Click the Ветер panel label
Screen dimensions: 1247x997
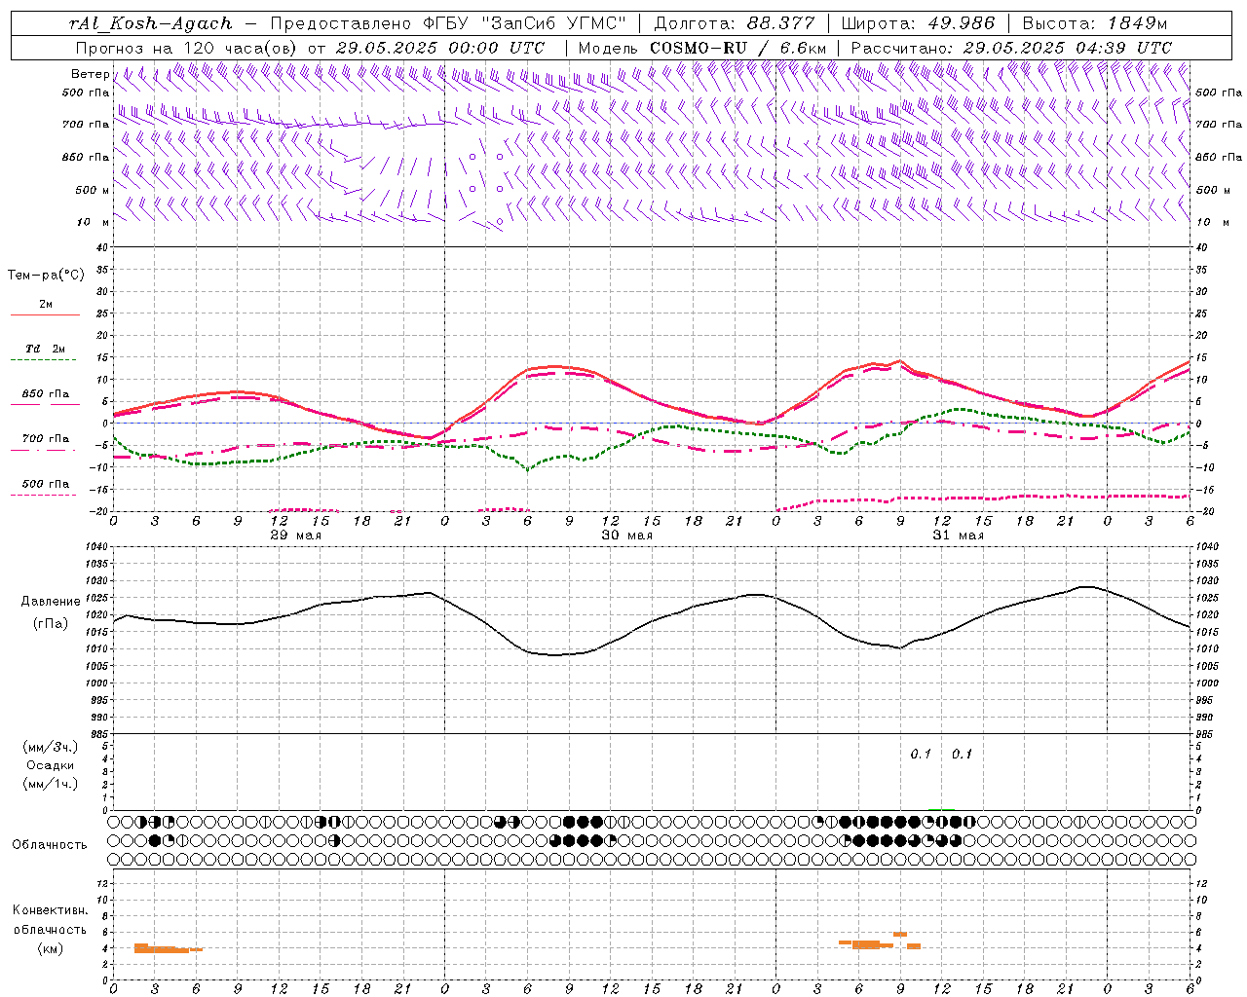(90, 74)
